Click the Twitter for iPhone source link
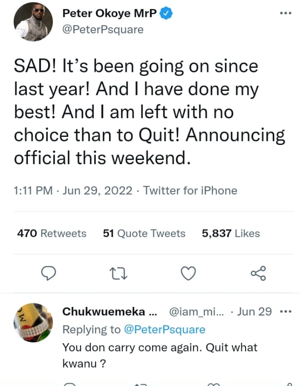The image size is (300, 386). (190, 190)
